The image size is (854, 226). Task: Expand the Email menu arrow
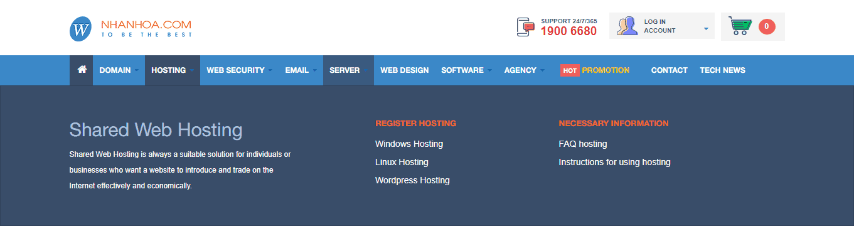(x=314, y=70)
